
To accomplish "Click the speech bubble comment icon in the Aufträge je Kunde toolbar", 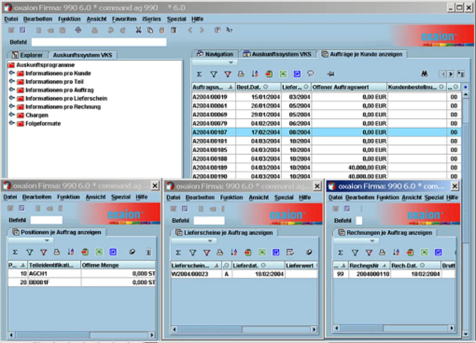I will pos(310,74).
